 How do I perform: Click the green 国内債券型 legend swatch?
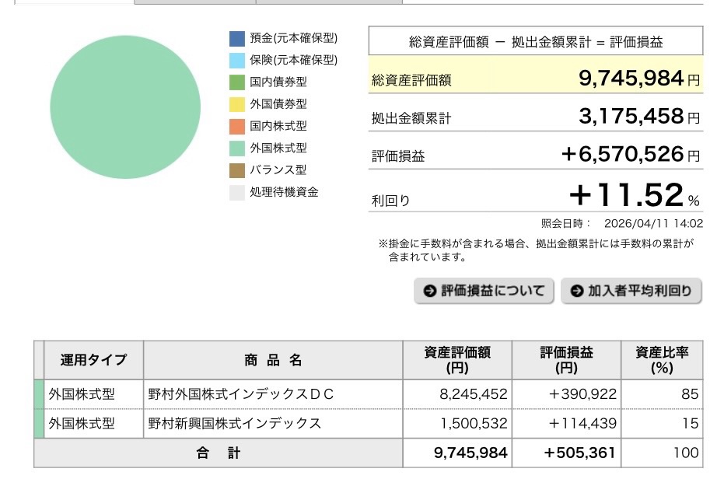[237, 82]
